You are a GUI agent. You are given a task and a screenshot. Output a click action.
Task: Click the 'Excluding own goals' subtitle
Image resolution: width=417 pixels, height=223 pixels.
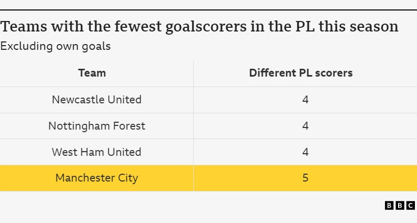(x=55, y=46)
